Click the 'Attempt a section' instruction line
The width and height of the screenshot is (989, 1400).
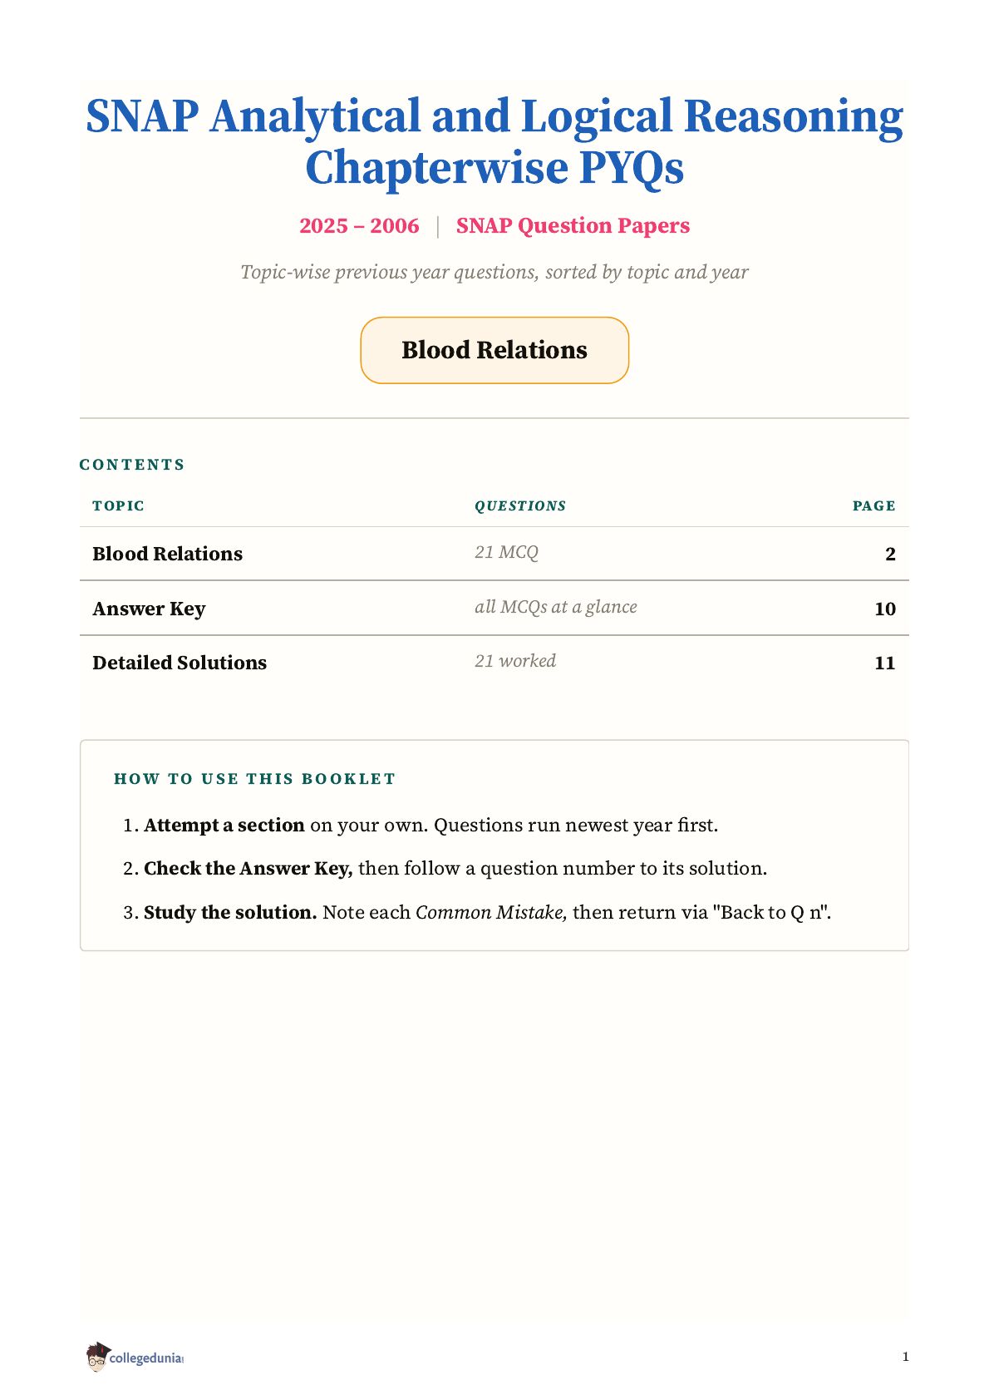pyautogui.click(x=421, y=826)
